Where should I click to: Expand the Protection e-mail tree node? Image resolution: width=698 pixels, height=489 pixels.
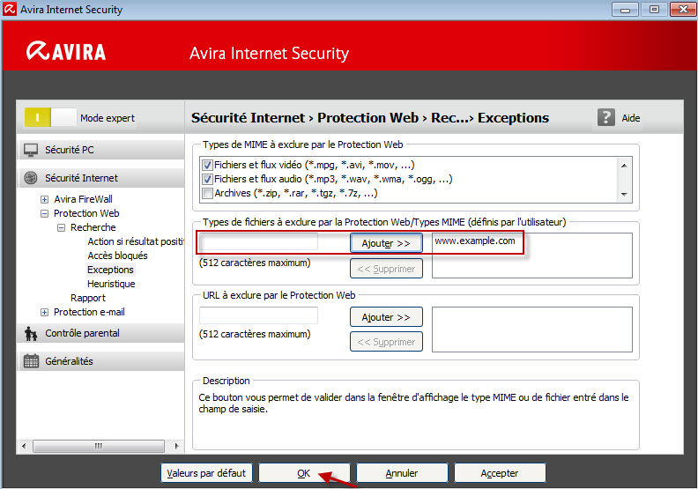(x=45, y=313)
